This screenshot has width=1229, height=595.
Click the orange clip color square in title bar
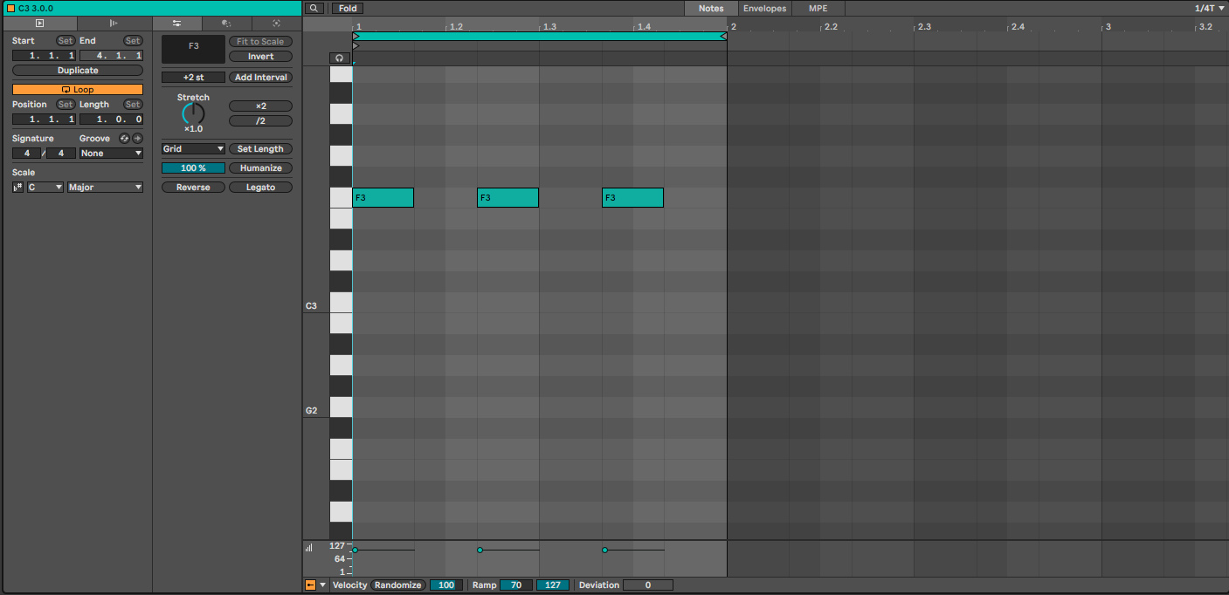10,8
